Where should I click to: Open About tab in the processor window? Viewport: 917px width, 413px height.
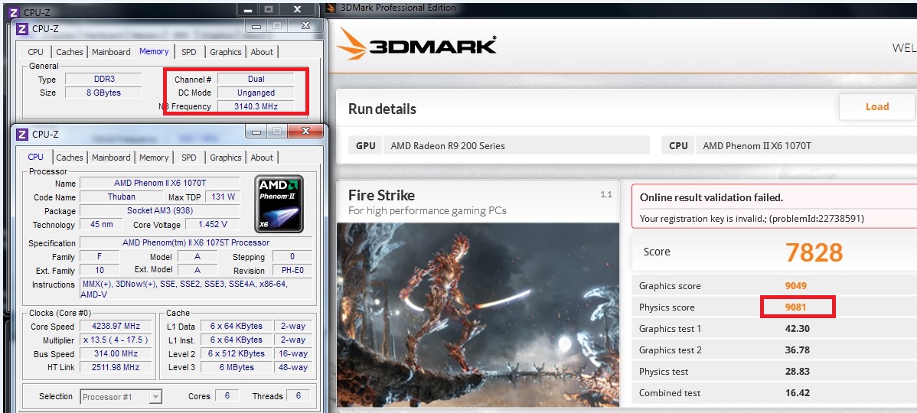click(262, 158)
